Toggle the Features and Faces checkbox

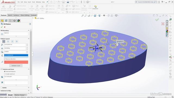coord(1,69)
